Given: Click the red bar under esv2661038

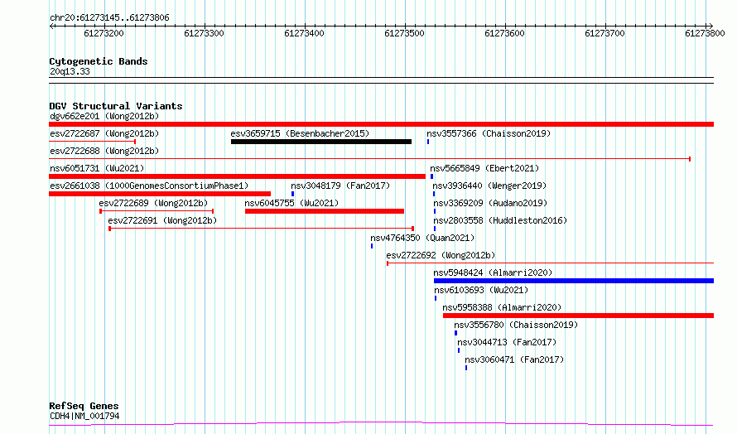Looking at the screenshot, I should tap(160, 194).
